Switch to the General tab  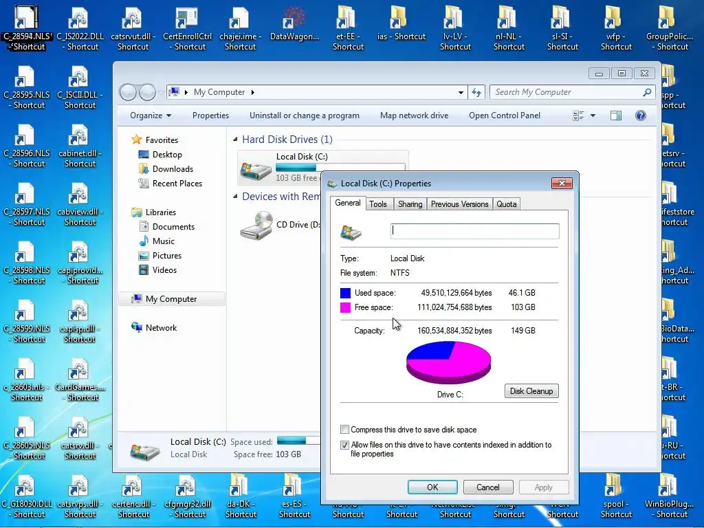tap(347, 203)
